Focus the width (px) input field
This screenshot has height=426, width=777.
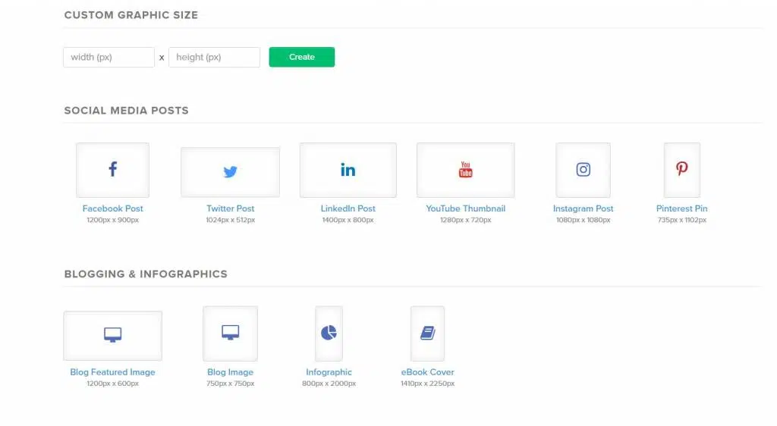click(x=109, y=57)
